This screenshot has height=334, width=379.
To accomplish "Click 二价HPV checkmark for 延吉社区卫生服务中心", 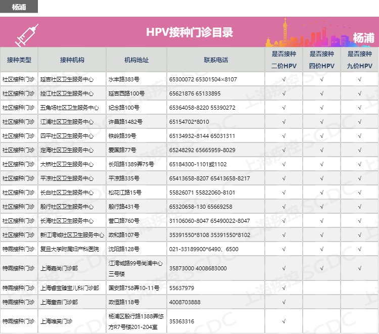I will 284,79.
